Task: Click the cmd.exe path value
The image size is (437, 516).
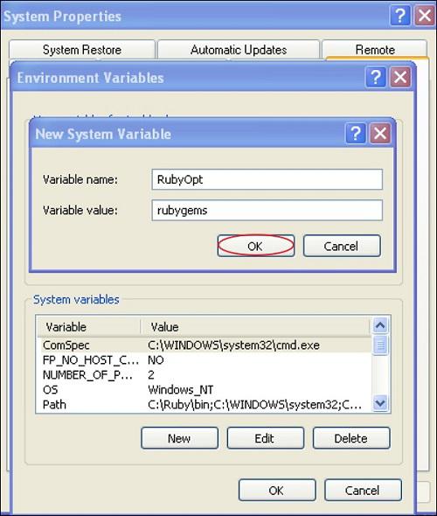Action: click(x=233, y=345)
